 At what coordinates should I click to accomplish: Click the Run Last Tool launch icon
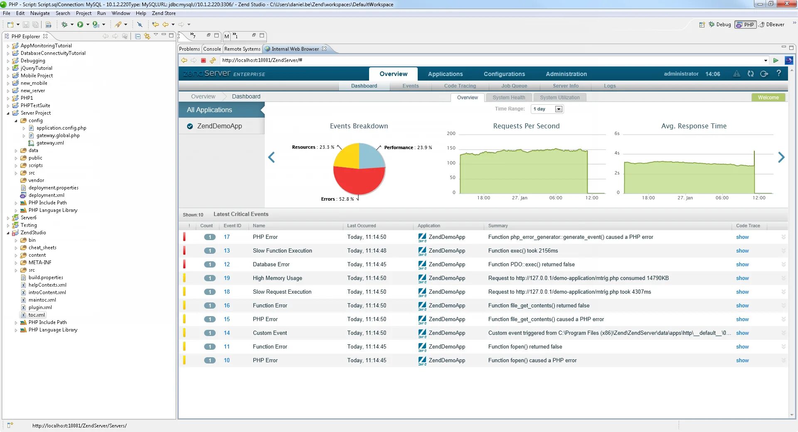click(96, 25)
